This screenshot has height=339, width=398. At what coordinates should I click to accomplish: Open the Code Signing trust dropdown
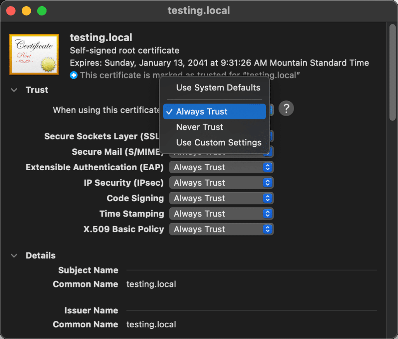point(221,199)
